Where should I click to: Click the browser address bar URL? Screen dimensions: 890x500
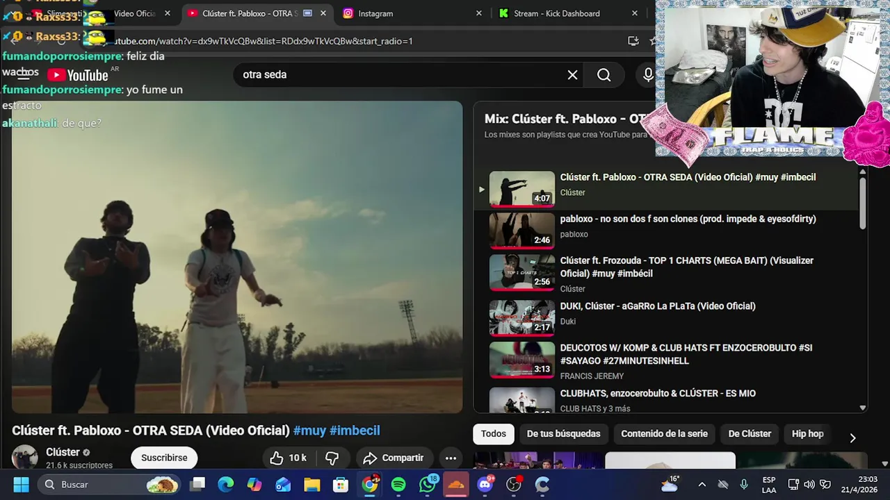coord(264,41)
